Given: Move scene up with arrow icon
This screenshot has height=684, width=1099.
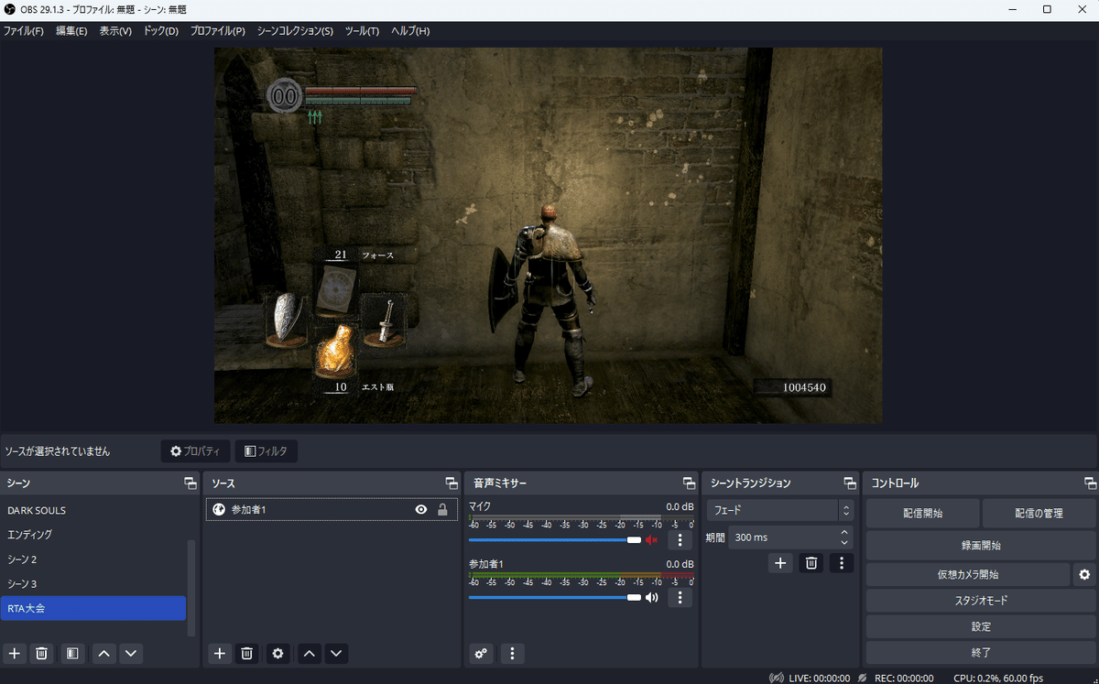Looking at the screenshot, I should 103,653.
